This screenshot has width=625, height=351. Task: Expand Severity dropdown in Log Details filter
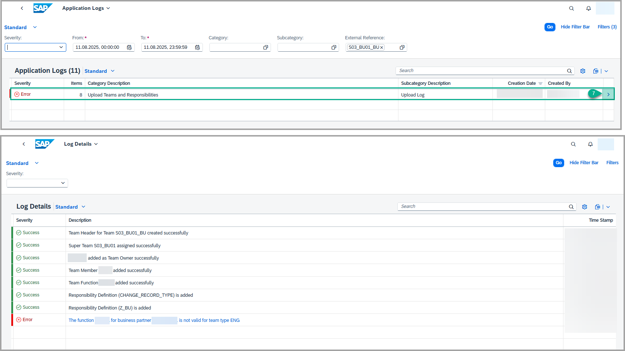coord(63,183)
